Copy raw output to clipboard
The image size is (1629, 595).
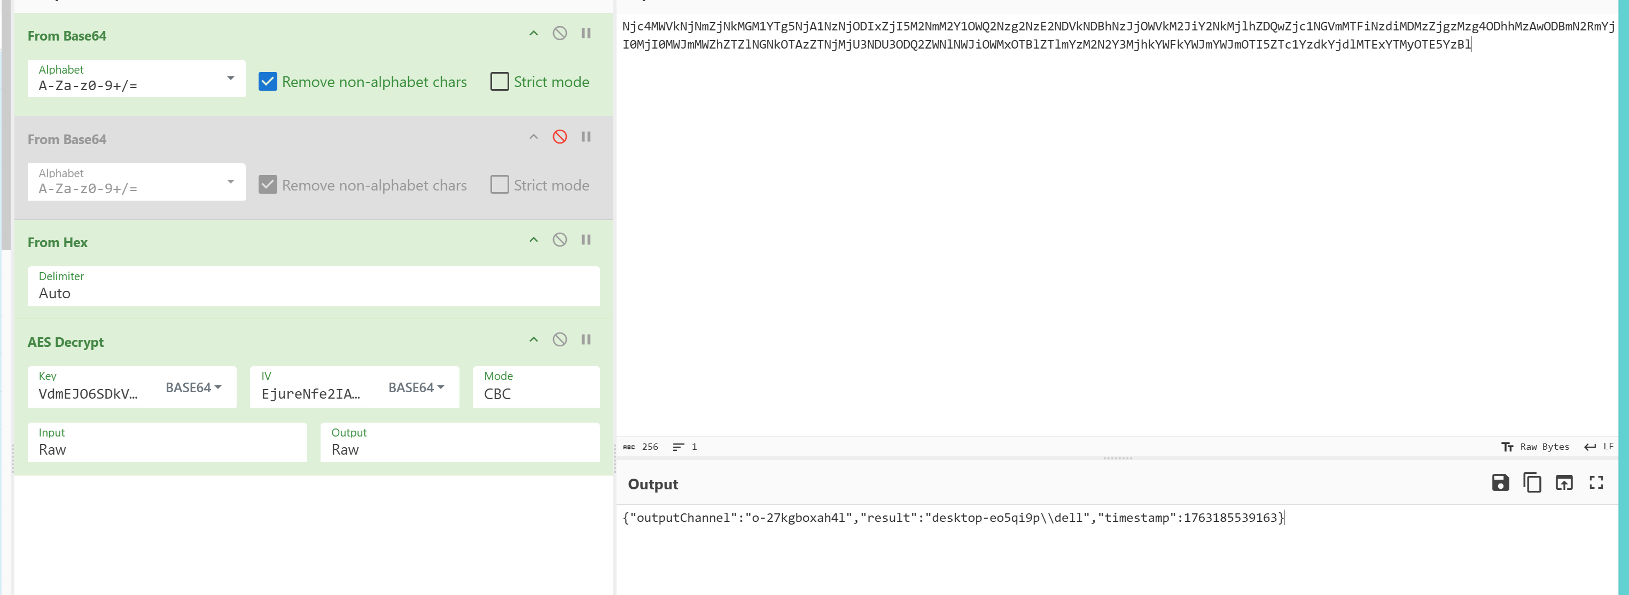1532,483
